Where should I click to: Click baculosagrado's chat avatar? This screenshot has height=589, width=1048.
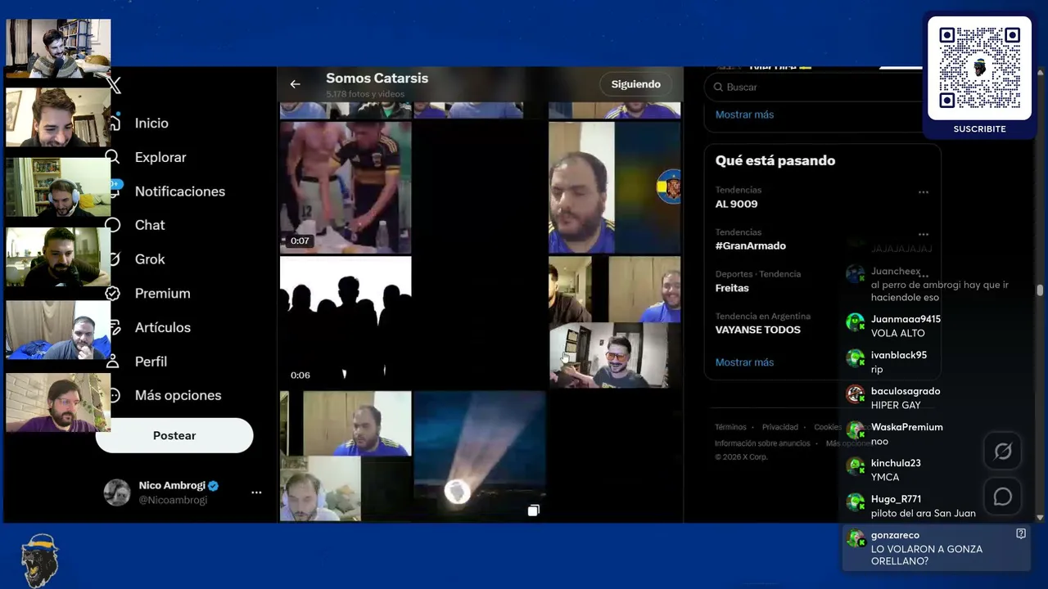point(856,394)
